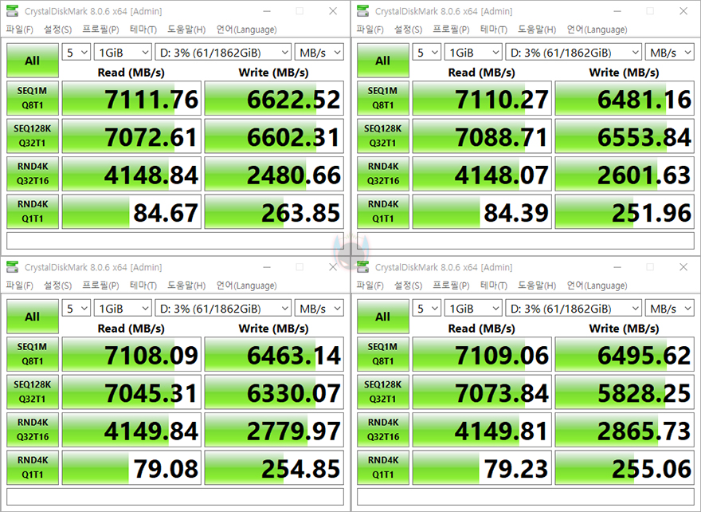Start RND4K Q32T16 test beside 4149.81
The width and height of the screenshot is (701, 512).
pos(383,430)
